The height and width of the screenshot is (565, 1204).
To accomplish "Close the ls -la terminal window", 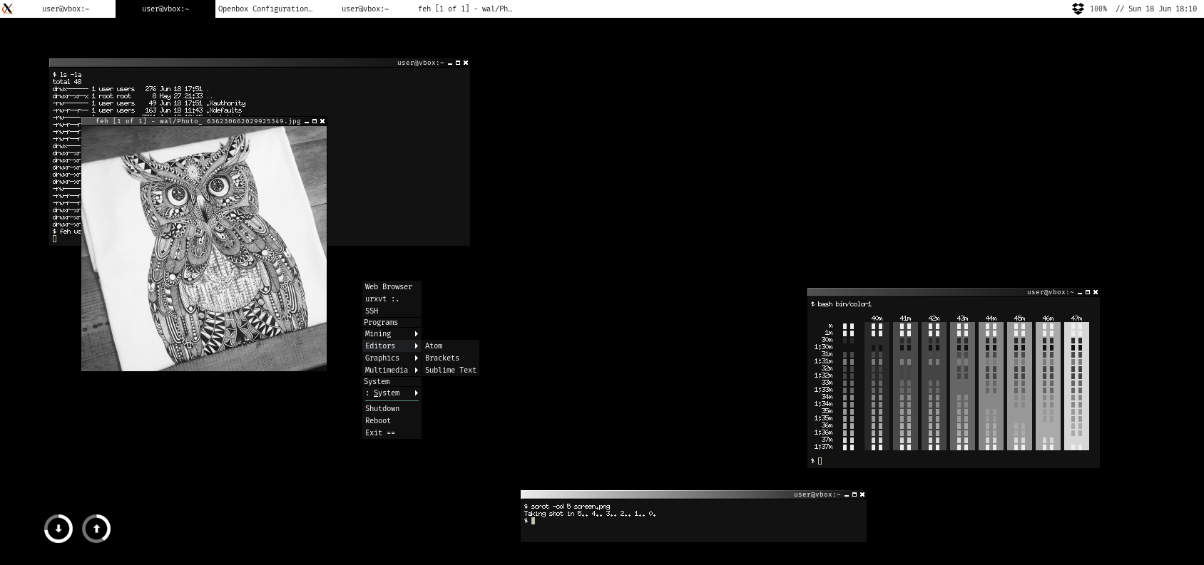I will point(466,63).
